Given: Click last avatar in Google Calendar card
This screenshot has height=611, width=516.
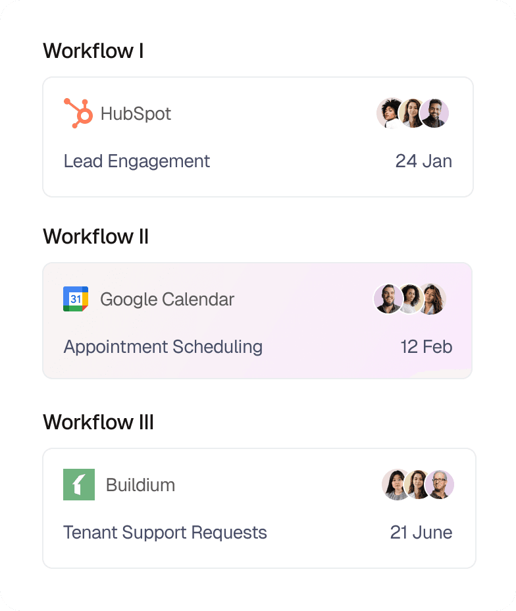Looking at the screenshot, I should point(433,299).
